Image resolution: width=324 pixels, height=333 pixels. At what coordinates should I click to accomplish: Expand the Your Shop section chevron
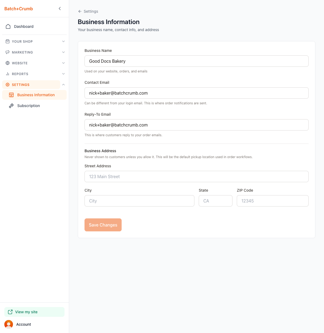pyautogui.click(x=63, y=41)
